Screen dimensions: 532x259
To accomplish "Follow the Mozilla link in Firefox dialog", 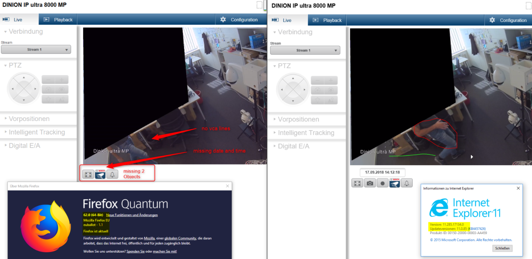I will click(149, 238).
